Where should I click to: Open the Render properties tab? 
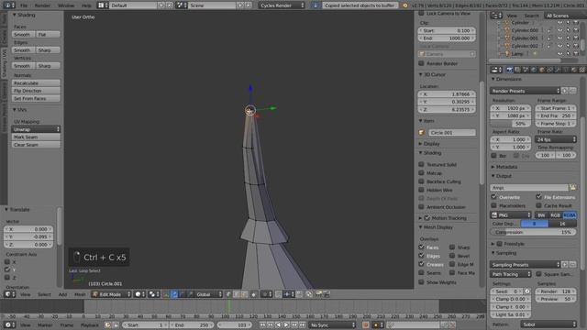tap(510, 70)
